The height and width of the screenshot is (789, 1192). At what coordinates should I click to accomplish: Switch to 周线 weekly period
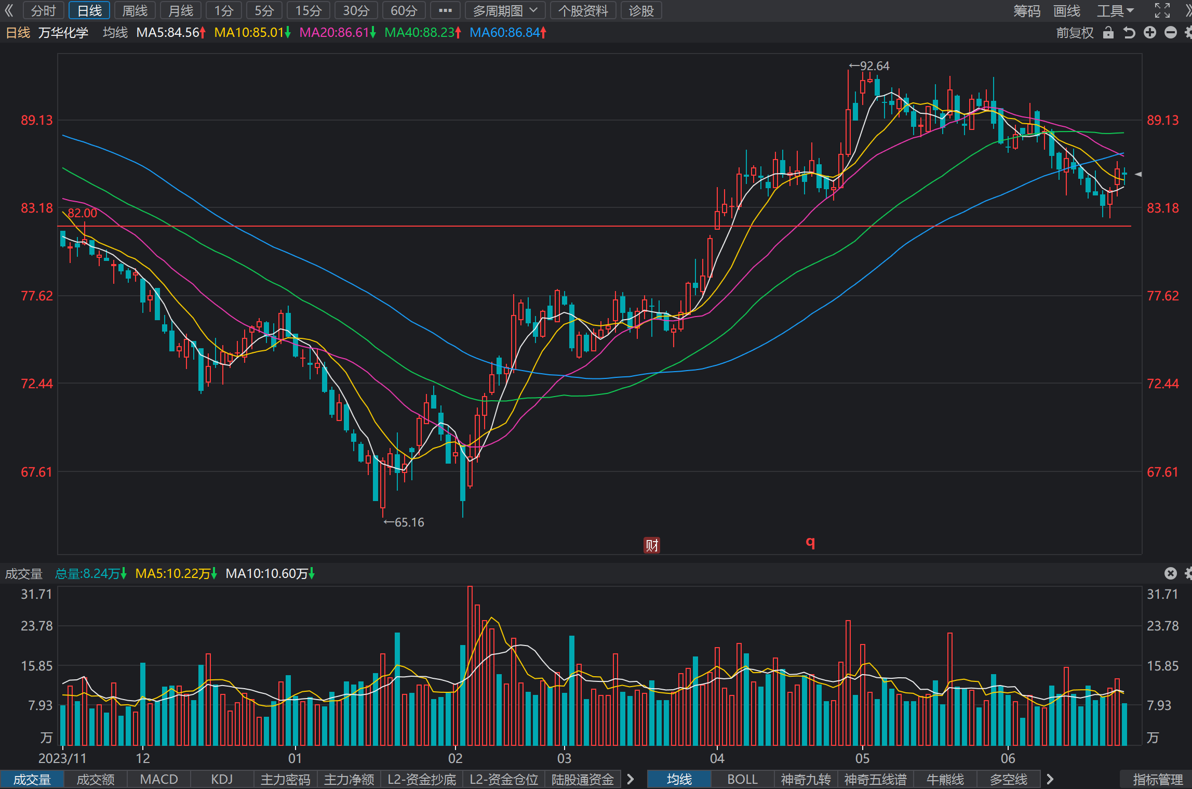[135, 10]
